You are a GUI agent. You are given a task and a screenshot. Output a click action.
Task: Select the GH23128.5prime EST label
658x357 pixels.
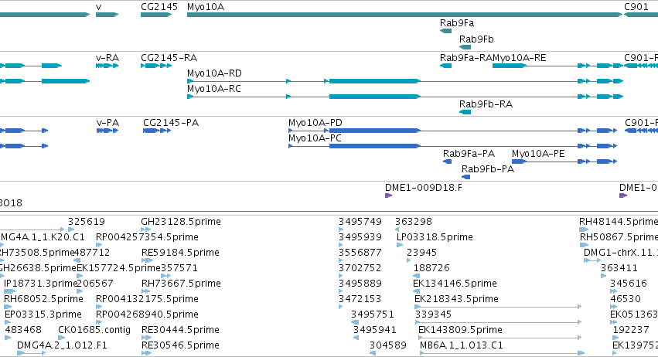pos(181,222)
